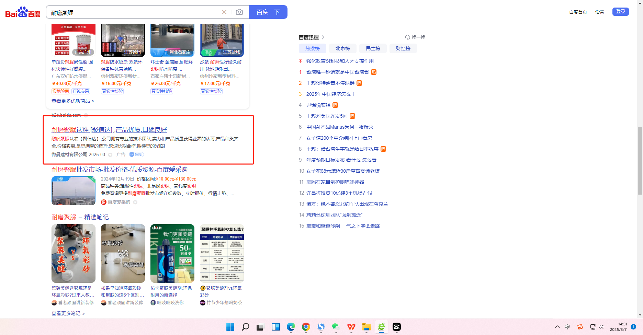Screen dimensions: 643x335
Task: Open CapCut from the taskbar
Action: coord(396,327)
